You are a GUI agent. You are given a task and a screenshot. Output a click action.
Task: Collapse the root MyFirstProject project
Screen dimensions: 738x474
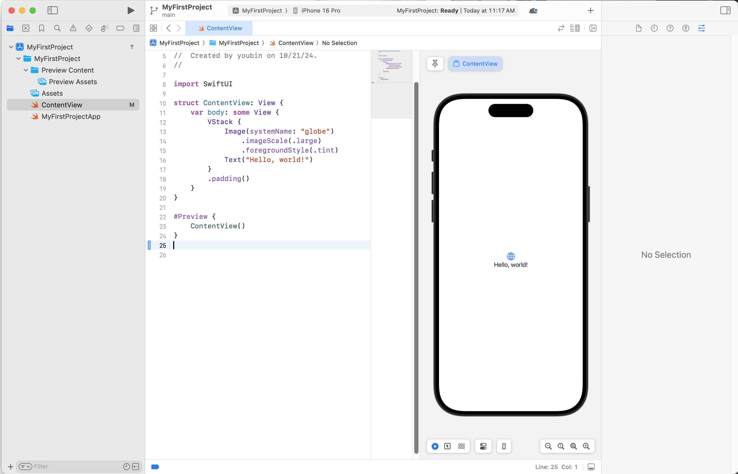click(11, 47)
